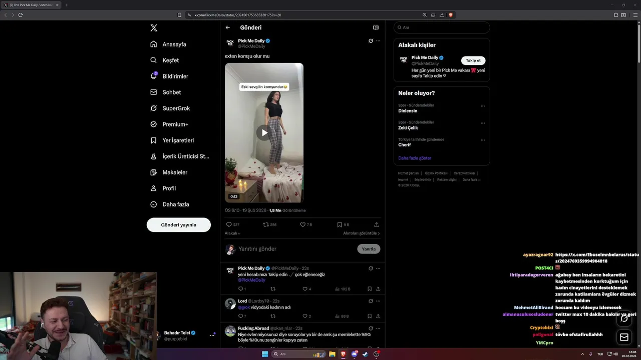This screenshot has height=360, width=641.
Task: Reply to Lord's comment showing 7
Action: [242, 316]
